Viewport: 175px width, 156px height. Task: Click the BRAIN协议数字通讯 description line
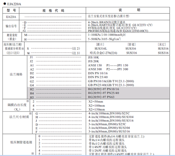106,22
